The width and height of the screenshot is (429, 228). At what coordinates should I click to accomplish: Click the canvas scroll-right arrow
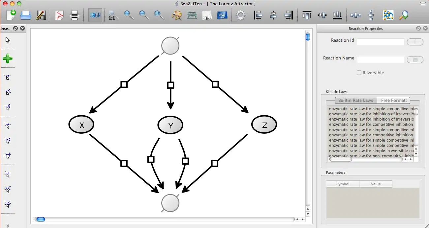pos(302,219)
